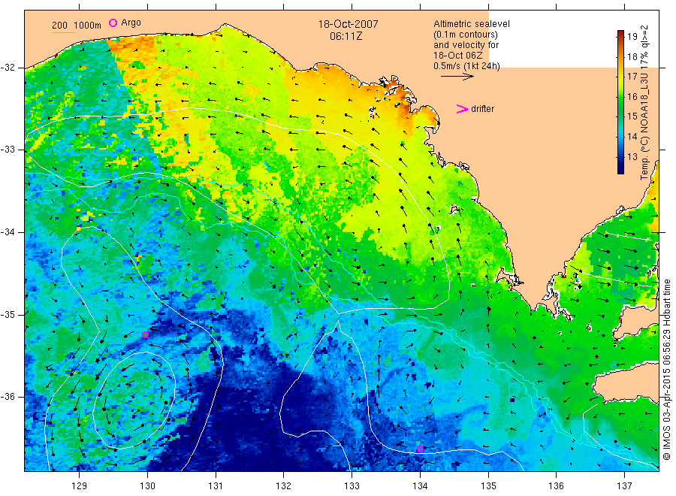
Task: Click the dark blue bottom of temperature colorbar
Action: coord(621,169)
